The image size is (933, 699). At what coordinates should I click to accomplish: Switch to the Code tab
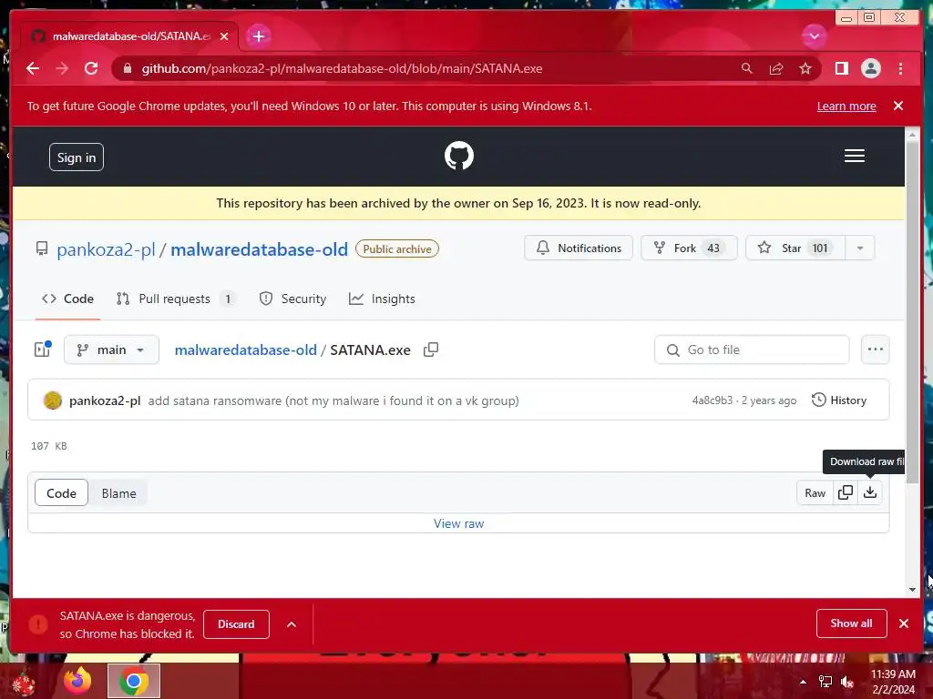pyautogui.click(x=67, y=299)
